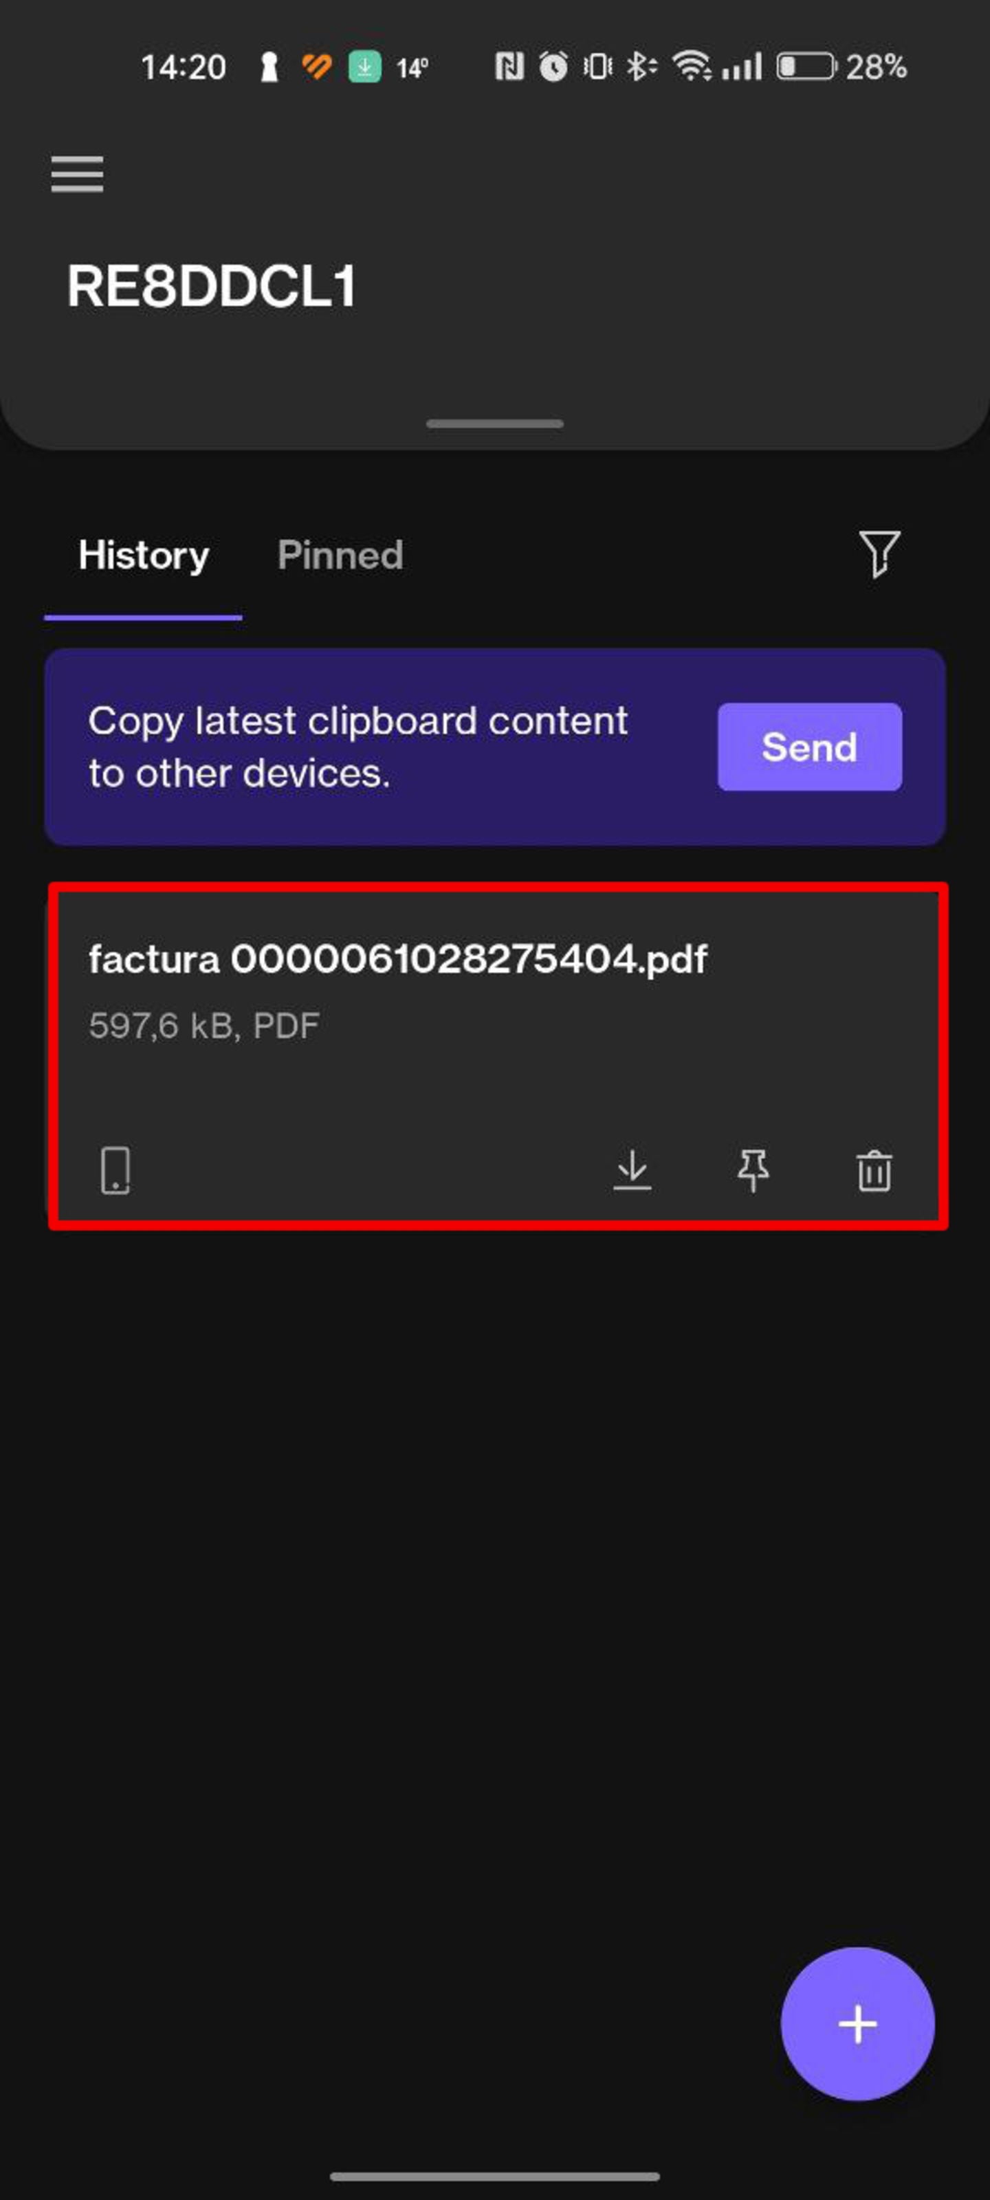Tap the phone device icon on card

(115, 1169)
